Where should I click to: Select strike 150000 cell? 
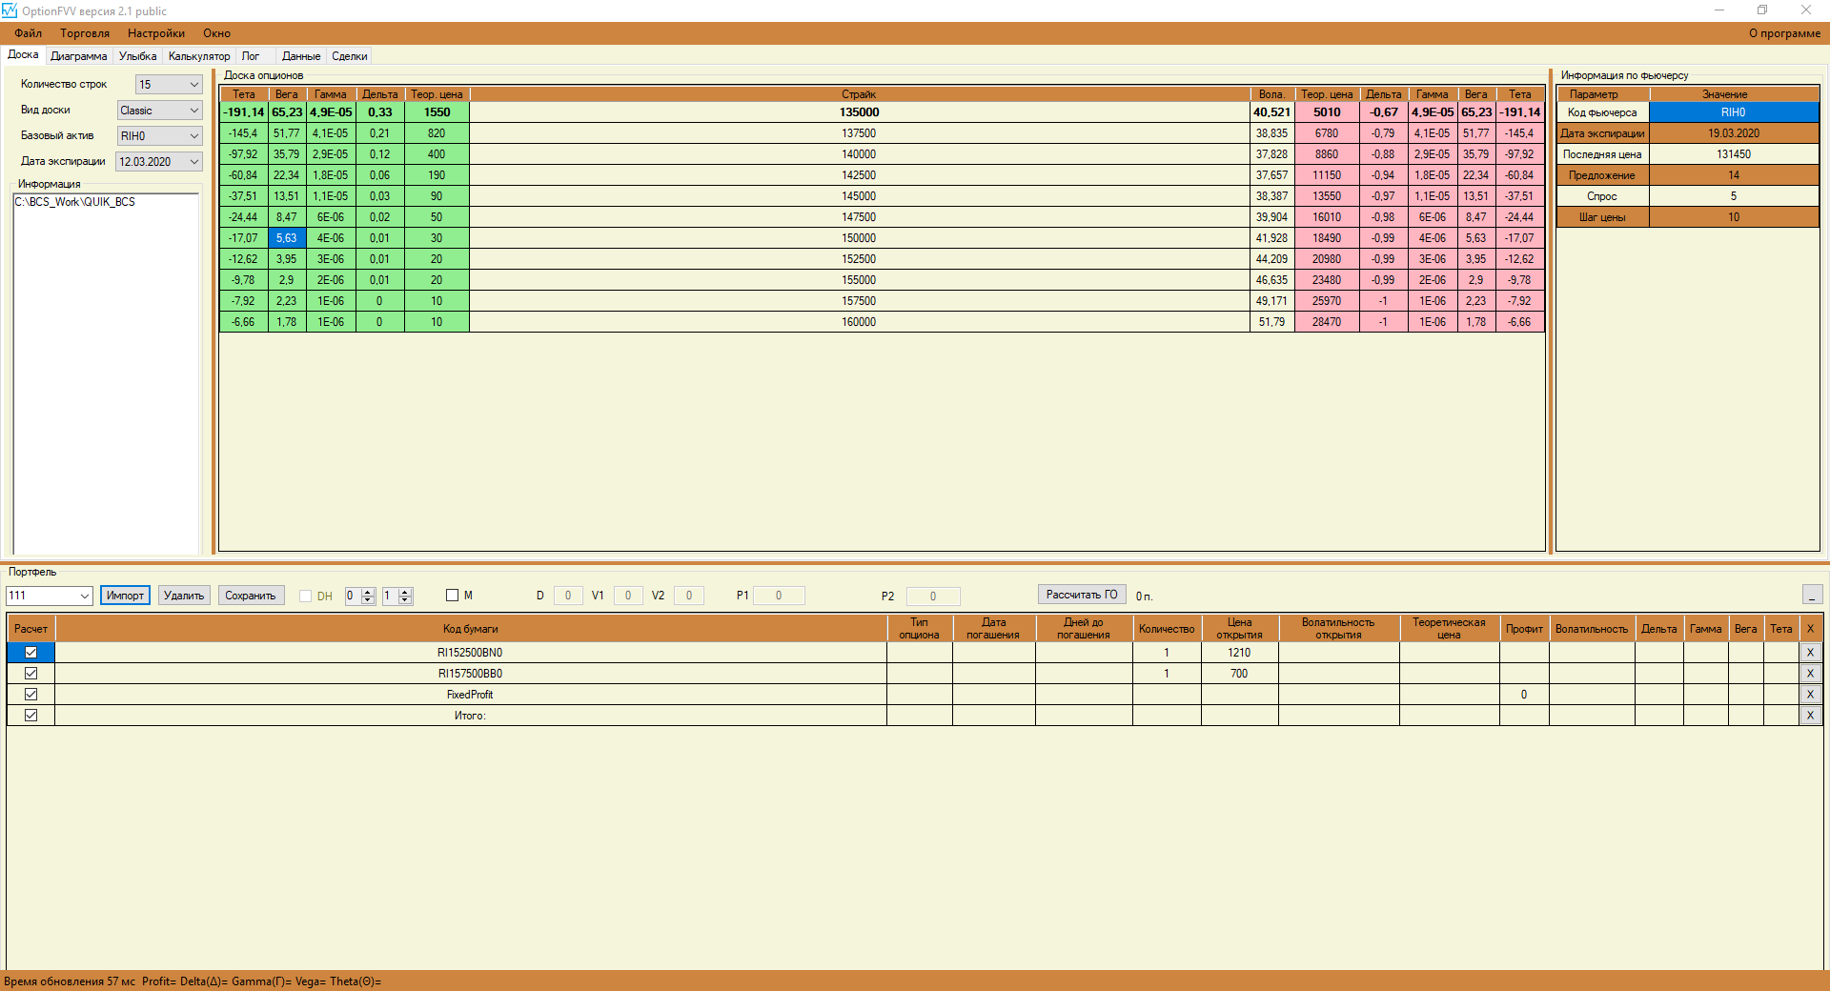point(860,238)
